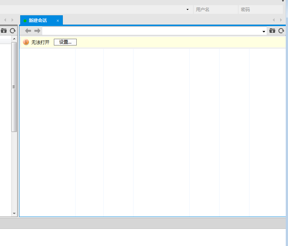The width and height of the screenshot is (288, 246).
Task: Click the info icon beside 无法打开
Action: point(26,42)
